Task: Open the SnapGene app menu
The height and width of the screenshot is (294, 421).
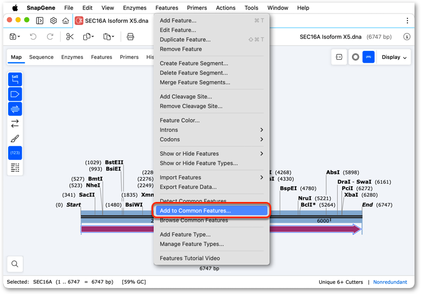Action: pyautogui.click(x=41, y=8)
